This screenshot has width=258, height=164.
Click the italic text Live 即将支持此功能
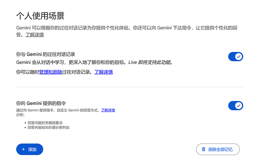point(150,62)
